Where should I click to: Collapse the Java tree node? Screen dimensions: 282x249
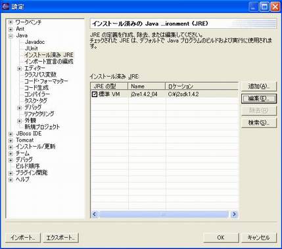(x=11, y=36)
